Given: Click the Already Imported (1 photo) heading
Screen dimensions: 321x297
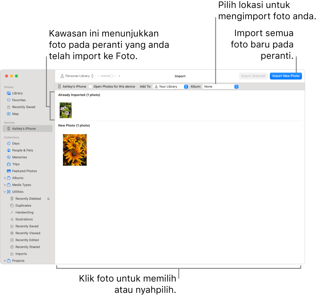Looking at the screenshot, I should [x=79, y=95].
